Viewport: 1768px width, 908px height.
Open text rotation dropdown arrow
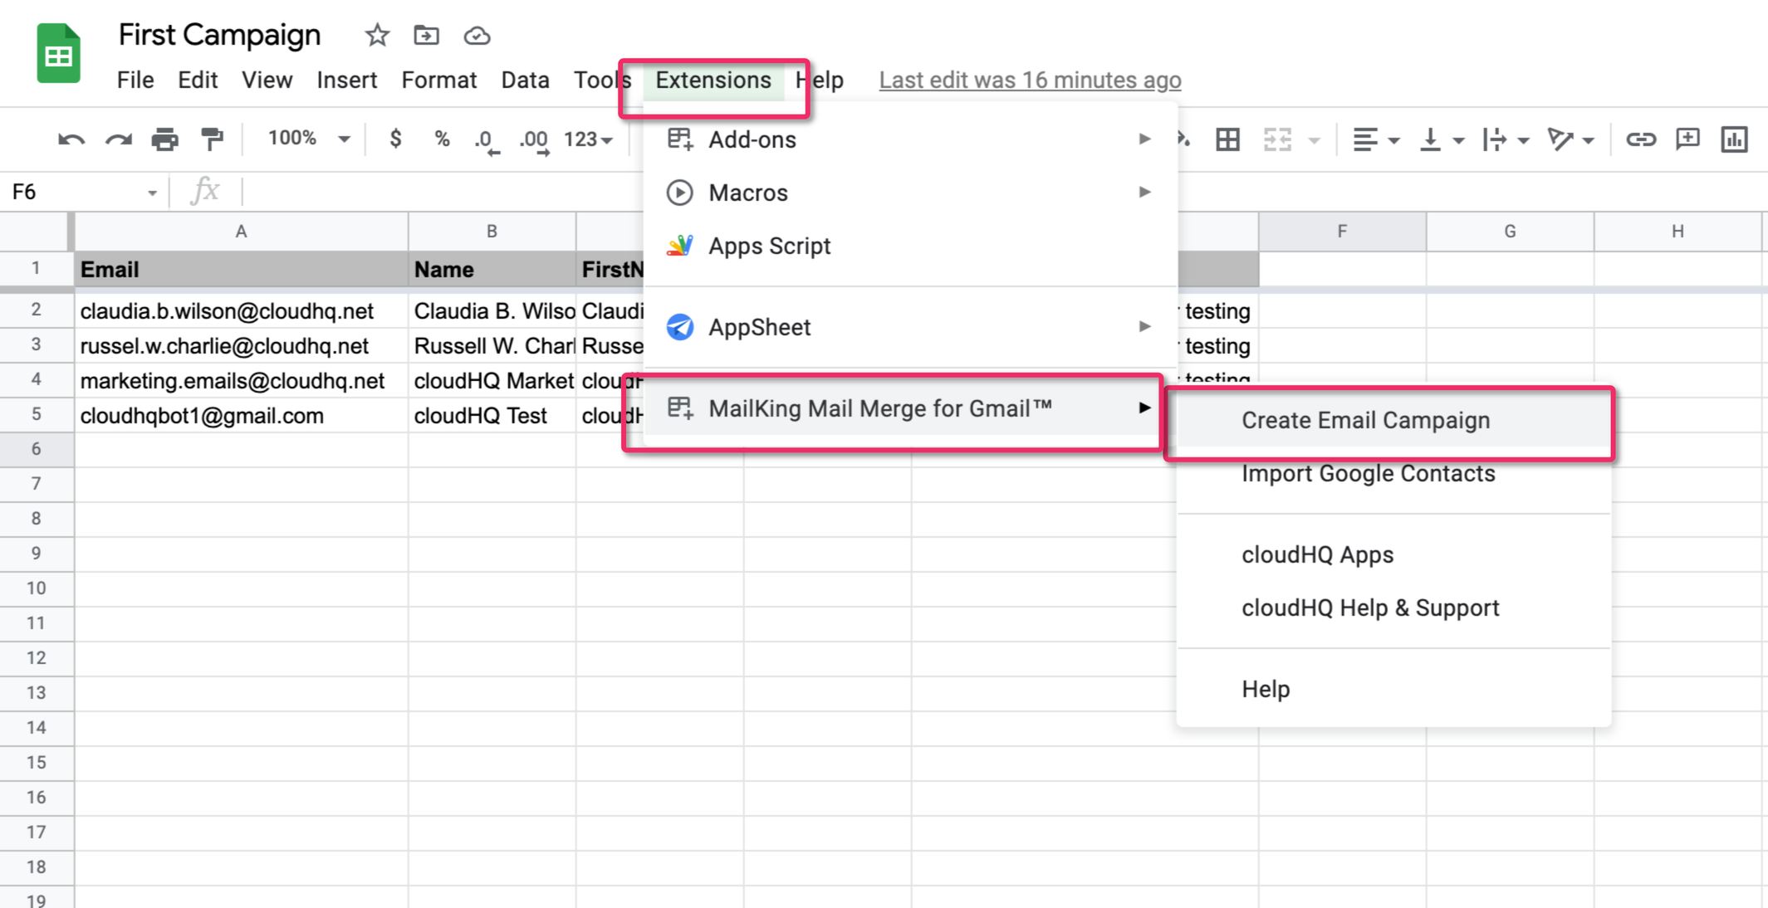click(1589, 141)
